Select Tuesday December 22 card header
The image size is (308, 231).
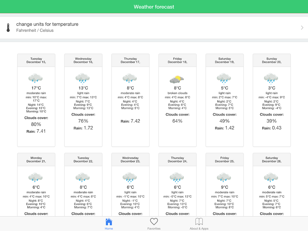click(83, 159)
